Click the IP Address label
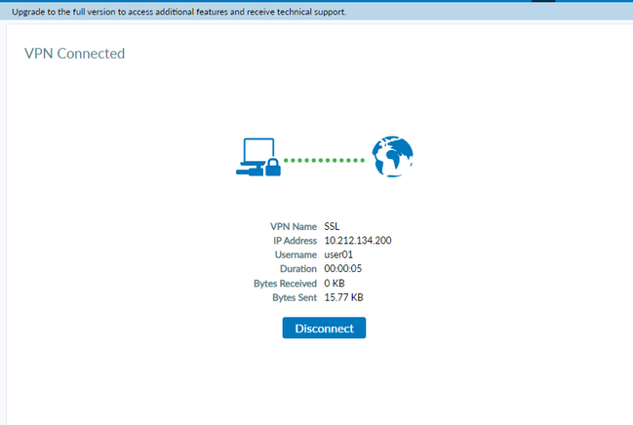 pyautogui.click(x=296, y=241)
